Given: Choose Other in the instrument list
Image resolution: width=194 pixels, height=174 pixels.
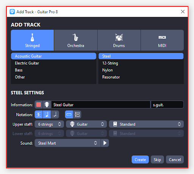Looking at the screenshot, I should tap(53, 77).
